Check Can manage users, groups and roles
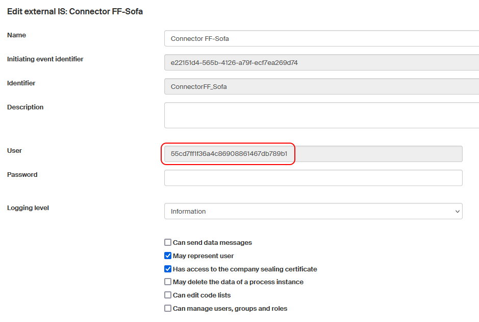This screenshot has width=479, height=322. (168, 308)
